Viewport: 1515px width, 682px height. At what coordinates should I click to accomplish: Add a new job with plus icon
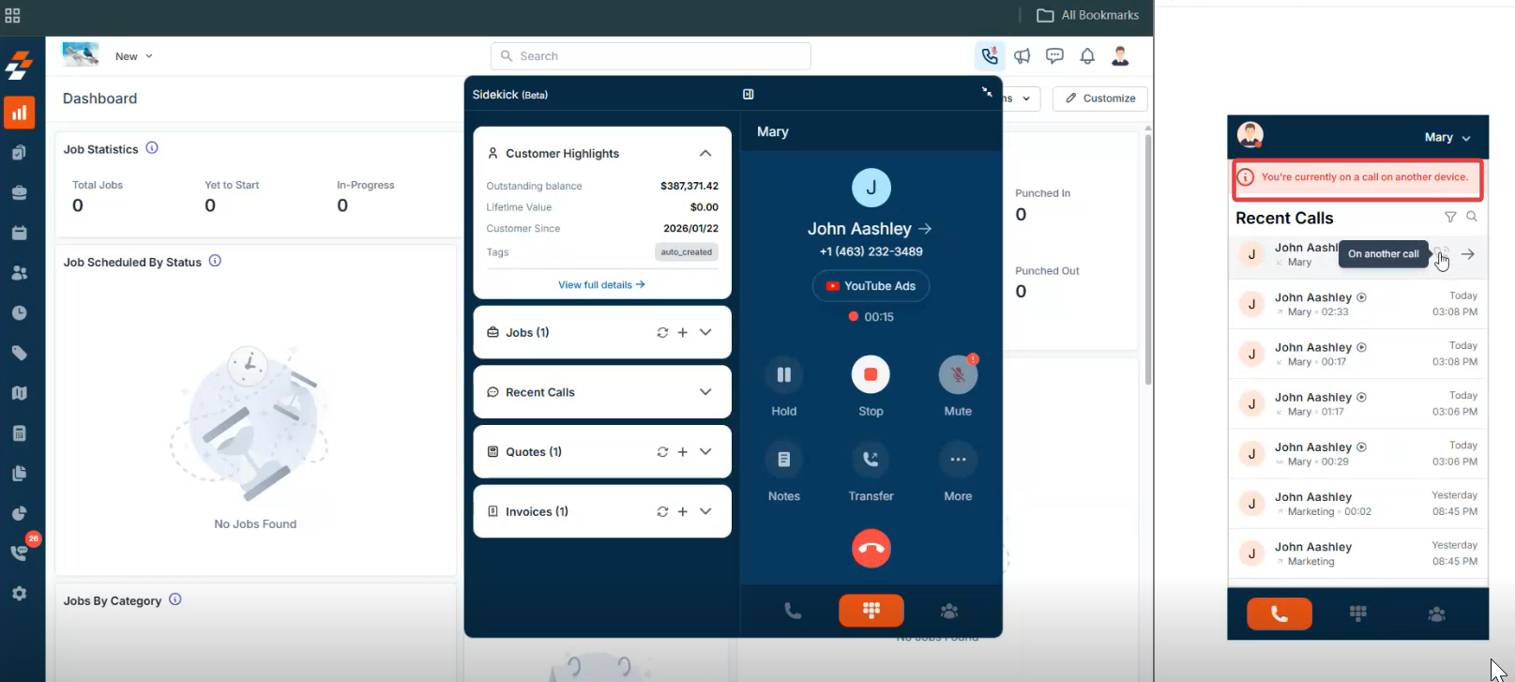pyautogui.click(x=683, y=332)
